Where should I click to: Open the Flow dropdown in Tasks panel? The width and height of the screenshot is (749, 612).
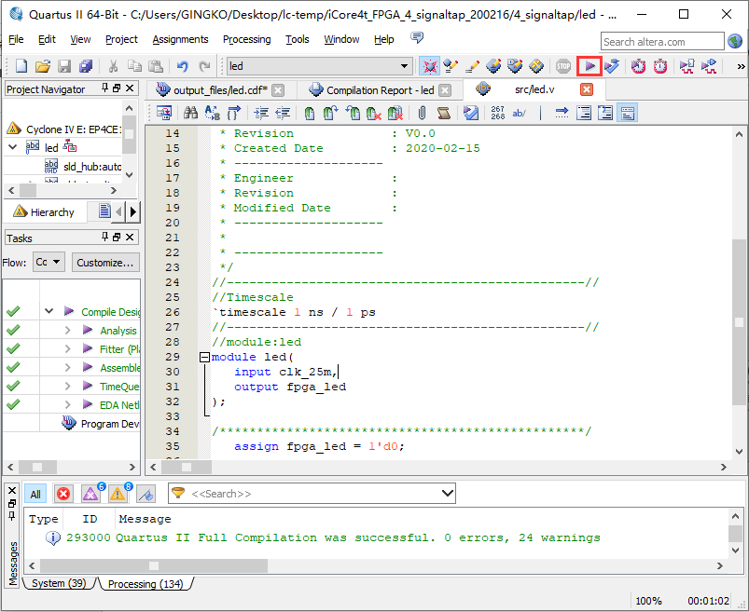click(49, 263)
